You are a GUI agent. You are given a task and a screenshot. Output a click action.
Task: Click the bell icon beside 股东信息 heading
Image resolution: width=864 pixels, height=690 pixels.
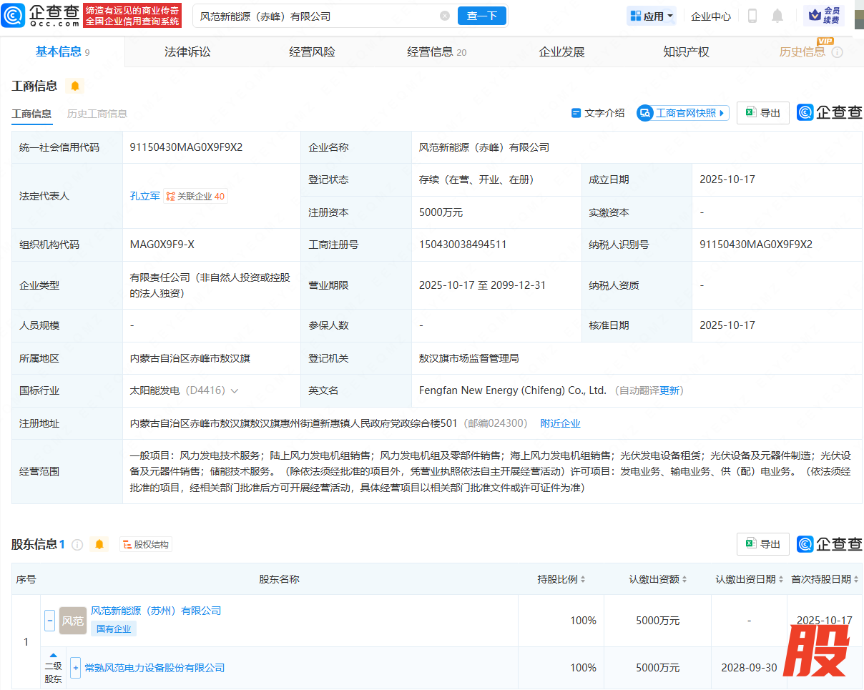[x=99, y=545]
